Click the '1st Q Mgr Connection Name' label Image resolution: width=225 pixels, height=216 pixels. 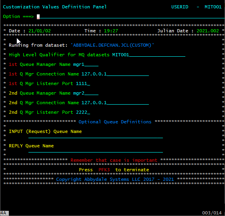(x=44, y=74)
